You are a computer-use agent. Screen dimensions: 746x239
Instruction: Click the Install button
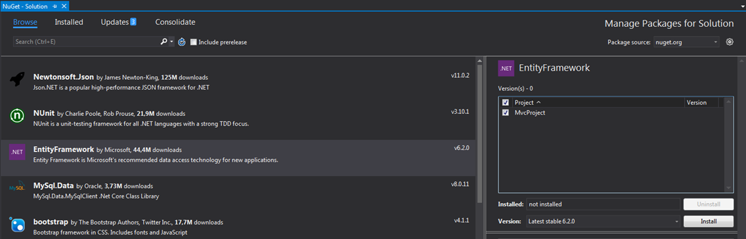709,221
